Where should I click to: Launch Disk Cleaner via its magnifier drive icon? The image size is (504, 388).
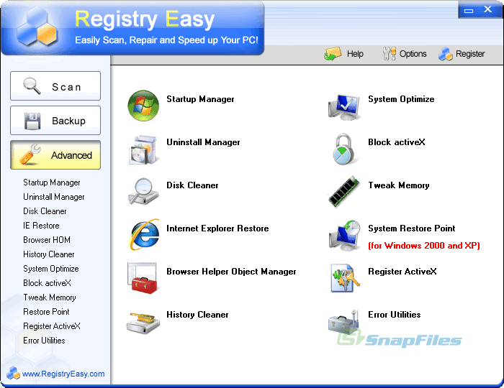click(143, 191)
